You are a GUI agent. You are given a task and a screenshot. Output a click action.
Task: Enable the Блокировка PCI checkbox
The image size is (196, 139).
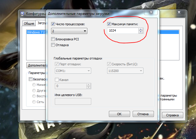(x=53, y=39)
